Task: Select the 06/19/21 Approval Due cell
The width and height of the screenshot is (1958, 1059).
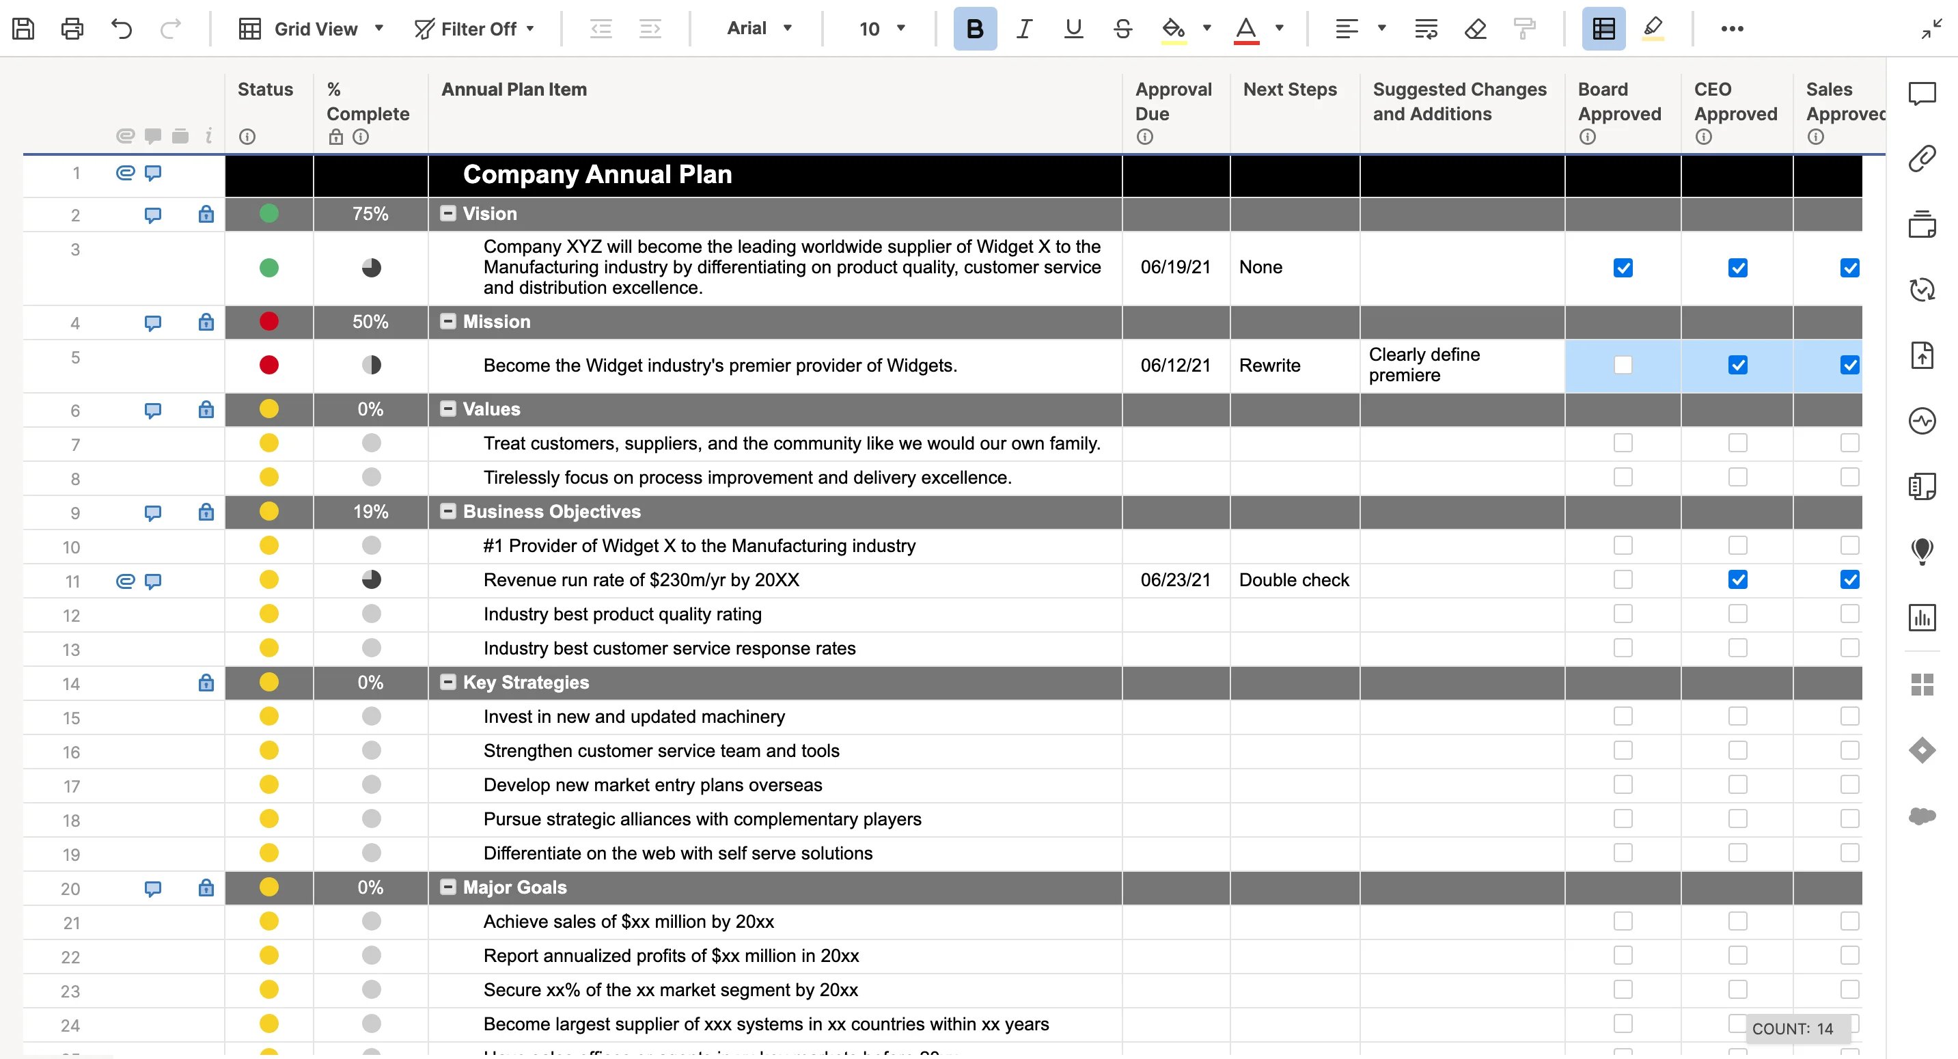Action: pos(1174,268)
